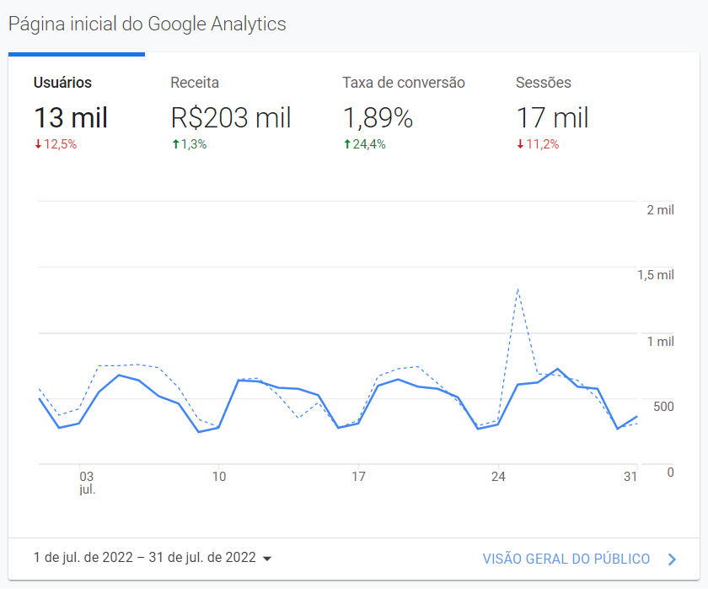Click the 13 mil users value
This screenshot has height=589, width=708.
click(71, 118)
